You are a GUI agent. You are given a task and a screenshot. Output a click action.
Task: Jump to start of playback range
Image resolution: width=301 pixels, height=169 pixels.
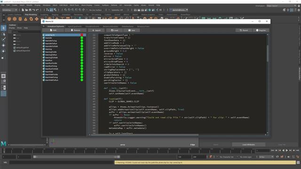click(x=272, y=150)
